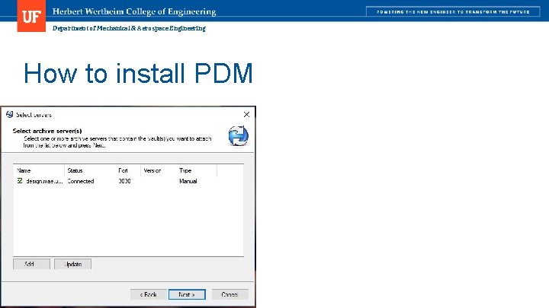Image resolution: width=549 pixels, height=308 pixels.
Task: Click the Cancel button
Action: point(230,294)
